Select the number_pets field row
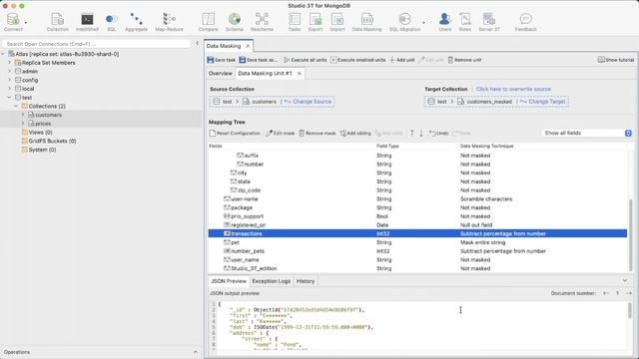Image resolution: width=639 pixels, height=359 pixels. click(417, 251)
